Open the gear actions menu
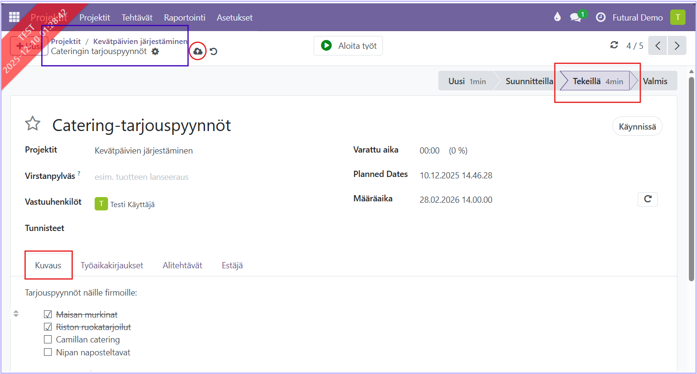Image resolution: width=697 pixels, height=374 pixels. click(x=155, y=51)
